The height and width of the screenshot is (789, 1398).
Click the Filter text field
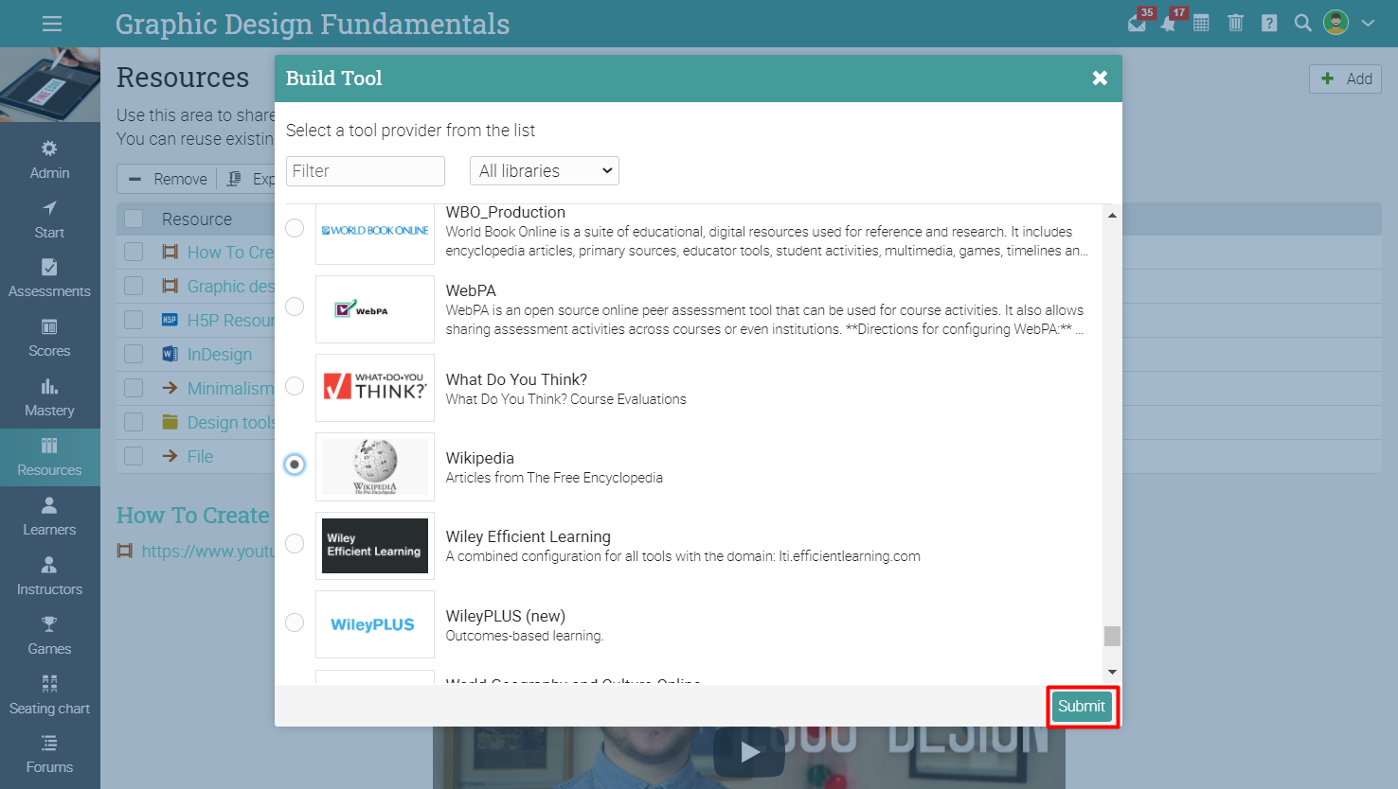point(366,171)
